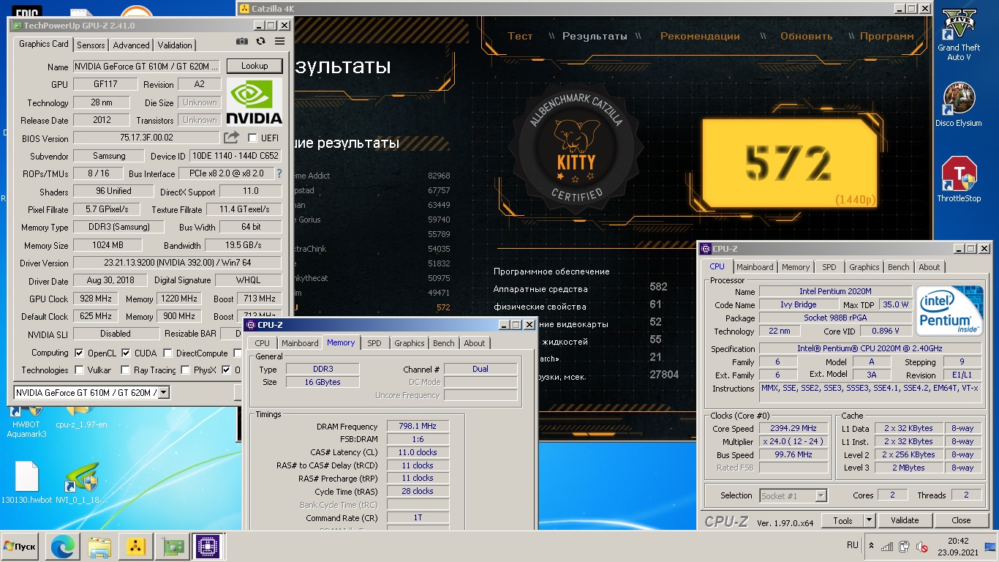The width and height of the screenshot is (999, 562).
Task: Toggle the Vulkan checkbox
Action: (x=79, y=370)
